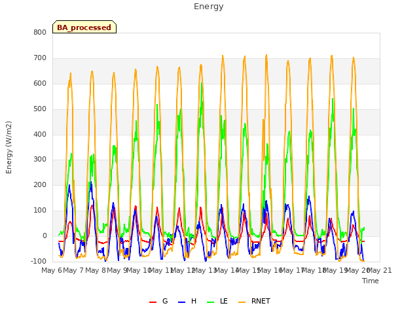Viewport: 419px width, 314px height.
Task: Click the 0 y-axis tick label
Action: pos(45,235)
